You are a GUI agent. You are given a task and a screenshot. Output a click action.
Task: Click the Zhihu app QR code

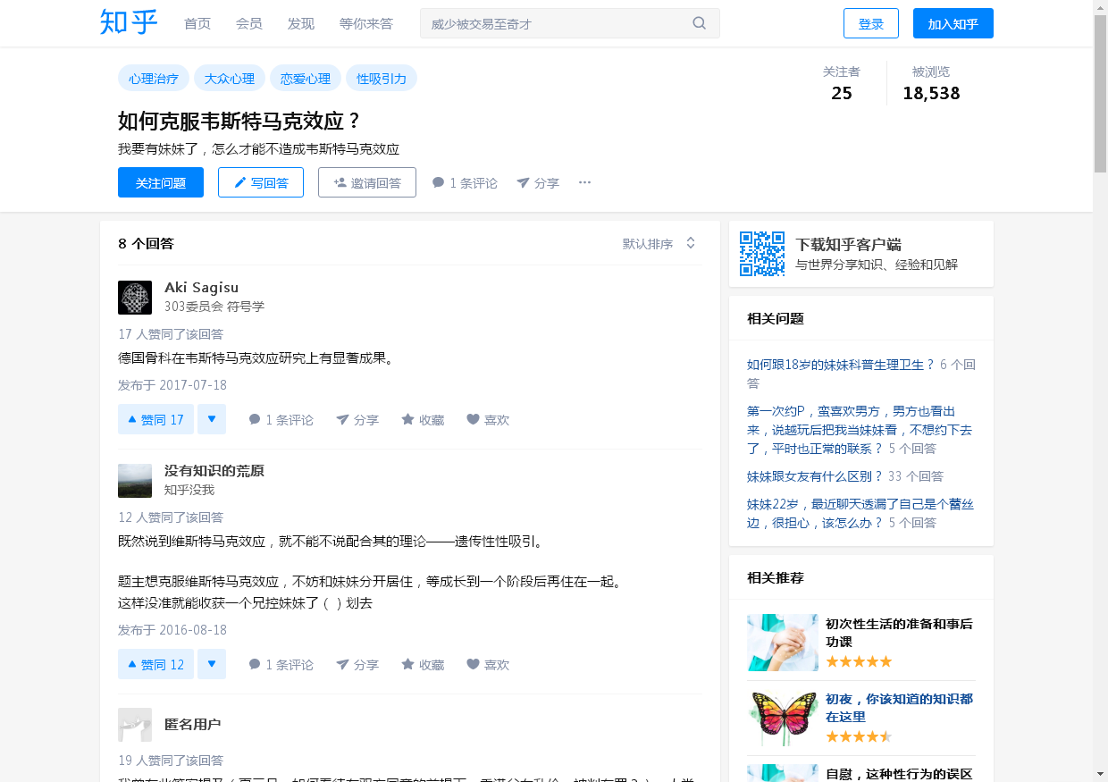pos(762,254)
